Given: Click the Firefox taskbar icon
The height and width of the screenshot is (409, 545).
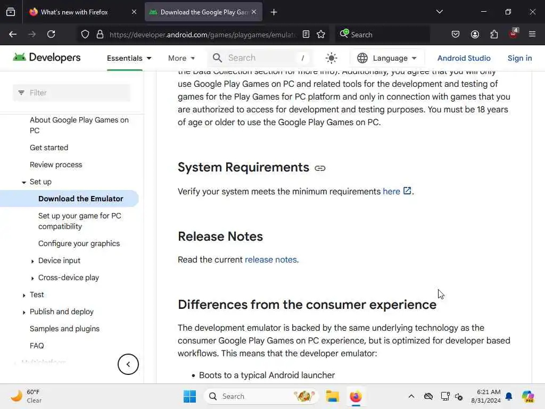Looking at the screenshot, I should coord(356,396).
